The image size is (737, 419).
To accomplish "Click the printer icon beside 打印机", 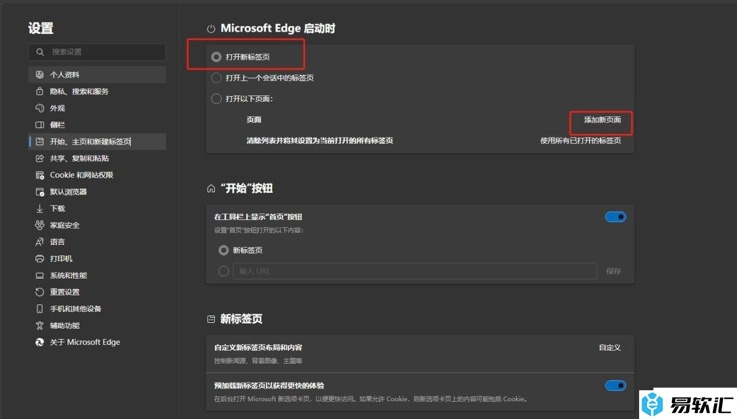I will 40,258.
